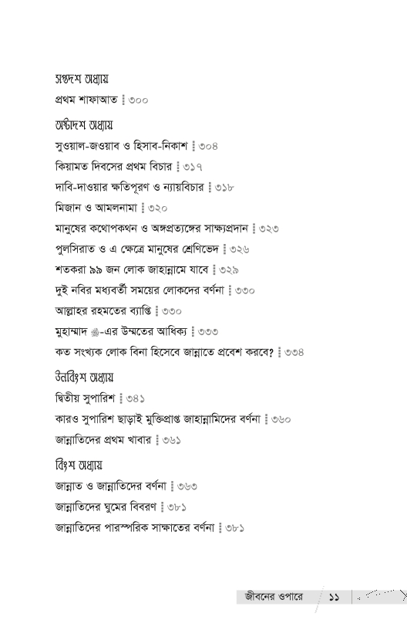This screenshot has height=630, width=407.
Task: Click the মিজান ও আমলনামা entry
Action: (111, 208)
